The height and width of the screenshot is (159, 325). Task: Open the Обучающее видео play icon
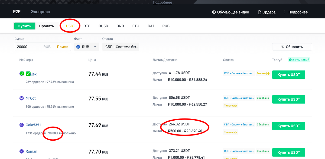coord(214,12)
